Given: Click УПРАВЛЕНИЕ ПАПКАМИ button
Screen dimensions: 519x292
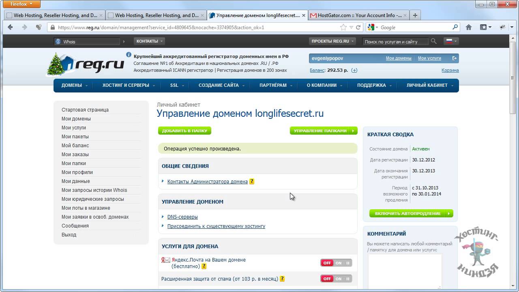Looking at the screenshot, I should pyautogui.click(x=324, y=131).
